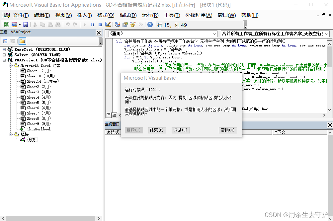Viewport: 333px width, 221px height.
Task: Open the 帮助(H) menu
Action: (250, 15)
